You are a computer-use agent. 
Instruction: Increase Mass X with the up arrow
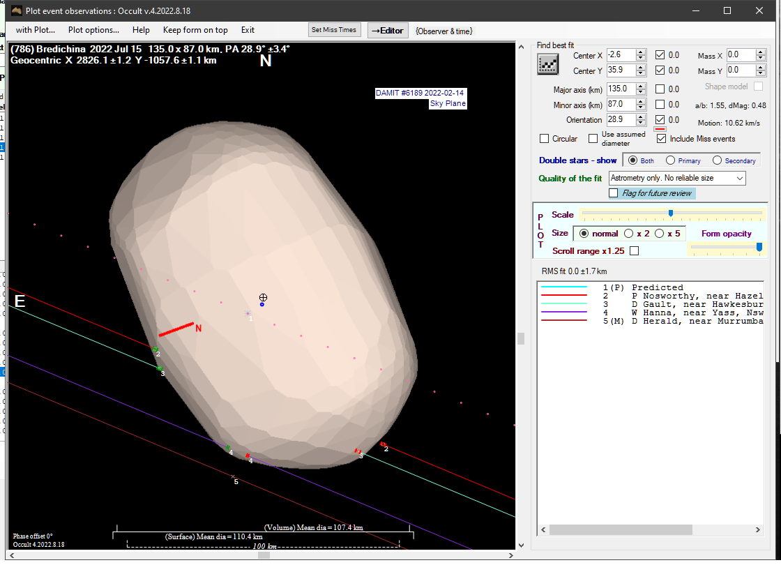tap(760, 52)
